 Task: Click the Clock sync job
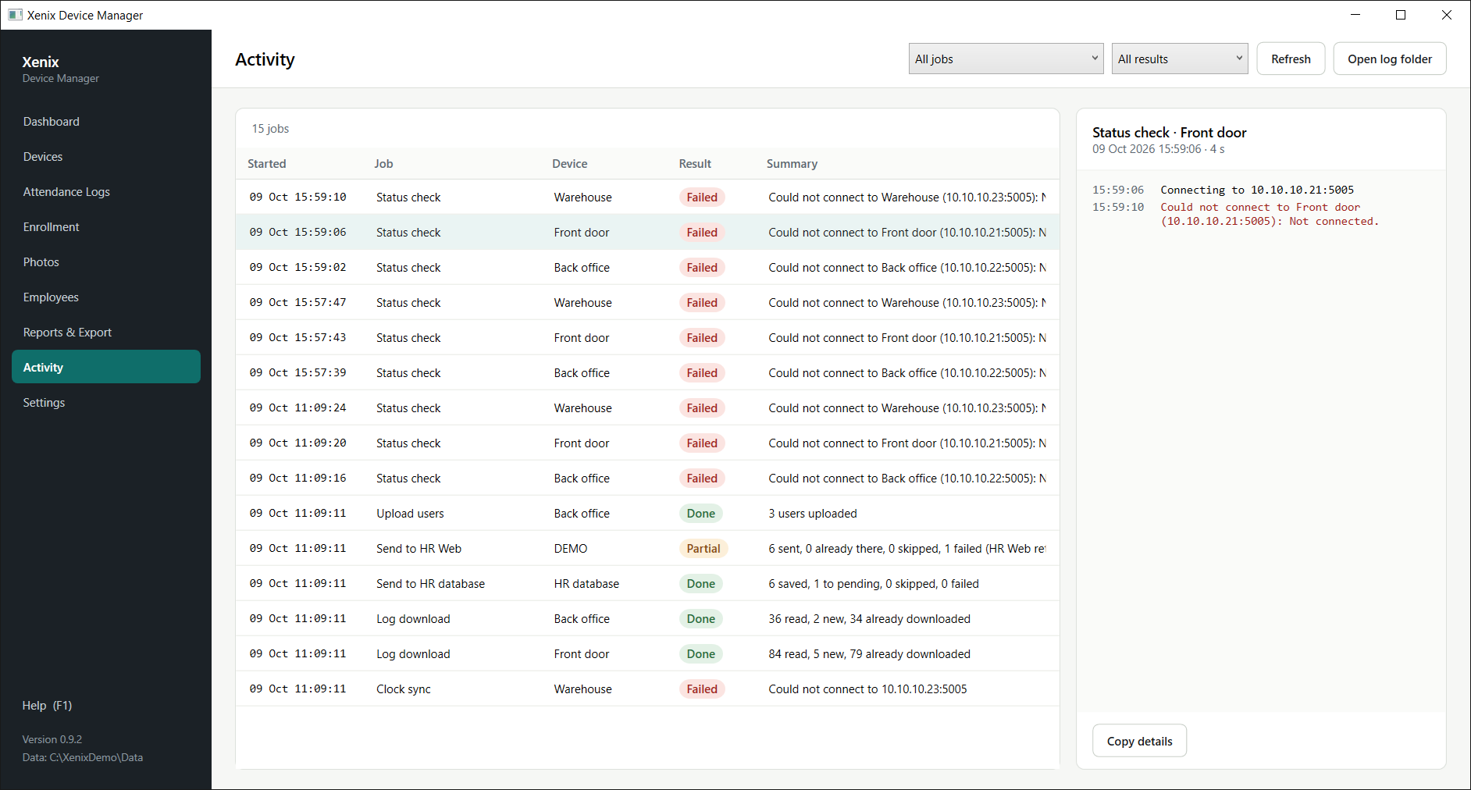647,689
